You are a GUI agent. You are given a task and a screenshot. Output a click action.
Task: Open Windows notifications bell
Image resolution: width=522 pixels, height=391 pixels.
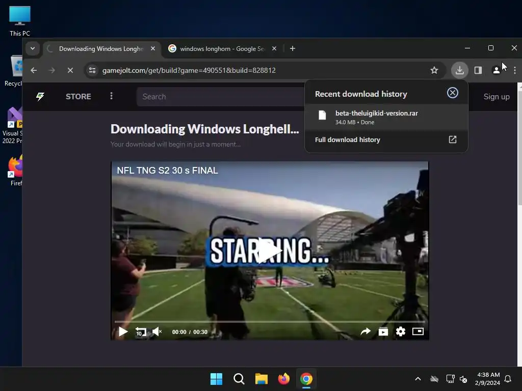point(508,379)
